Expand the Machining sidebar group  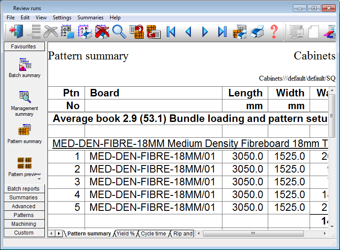24,224
